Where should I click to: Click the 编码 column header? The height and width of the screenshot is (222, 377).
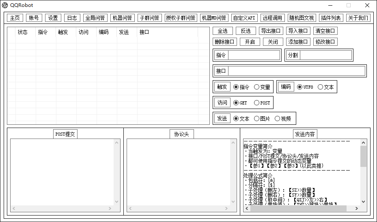click(103, 32)
